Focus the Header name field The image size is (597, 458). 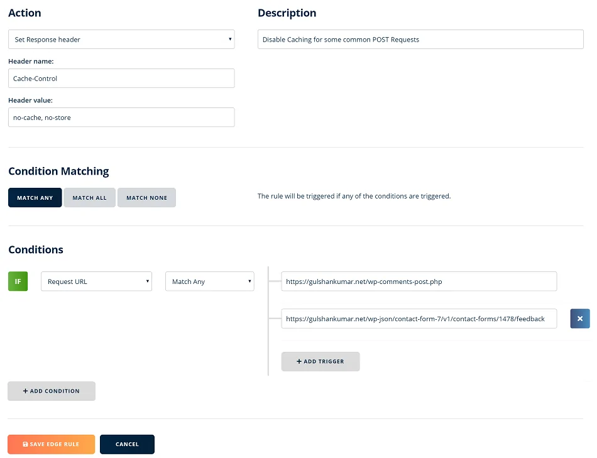coord(121,79)
